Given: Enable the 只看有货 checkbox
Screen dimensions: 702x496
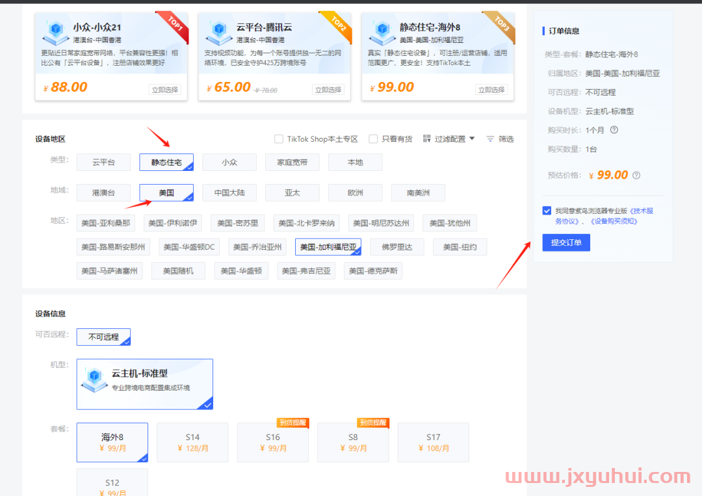Looking at the screenshot, I should pos(373,138).
